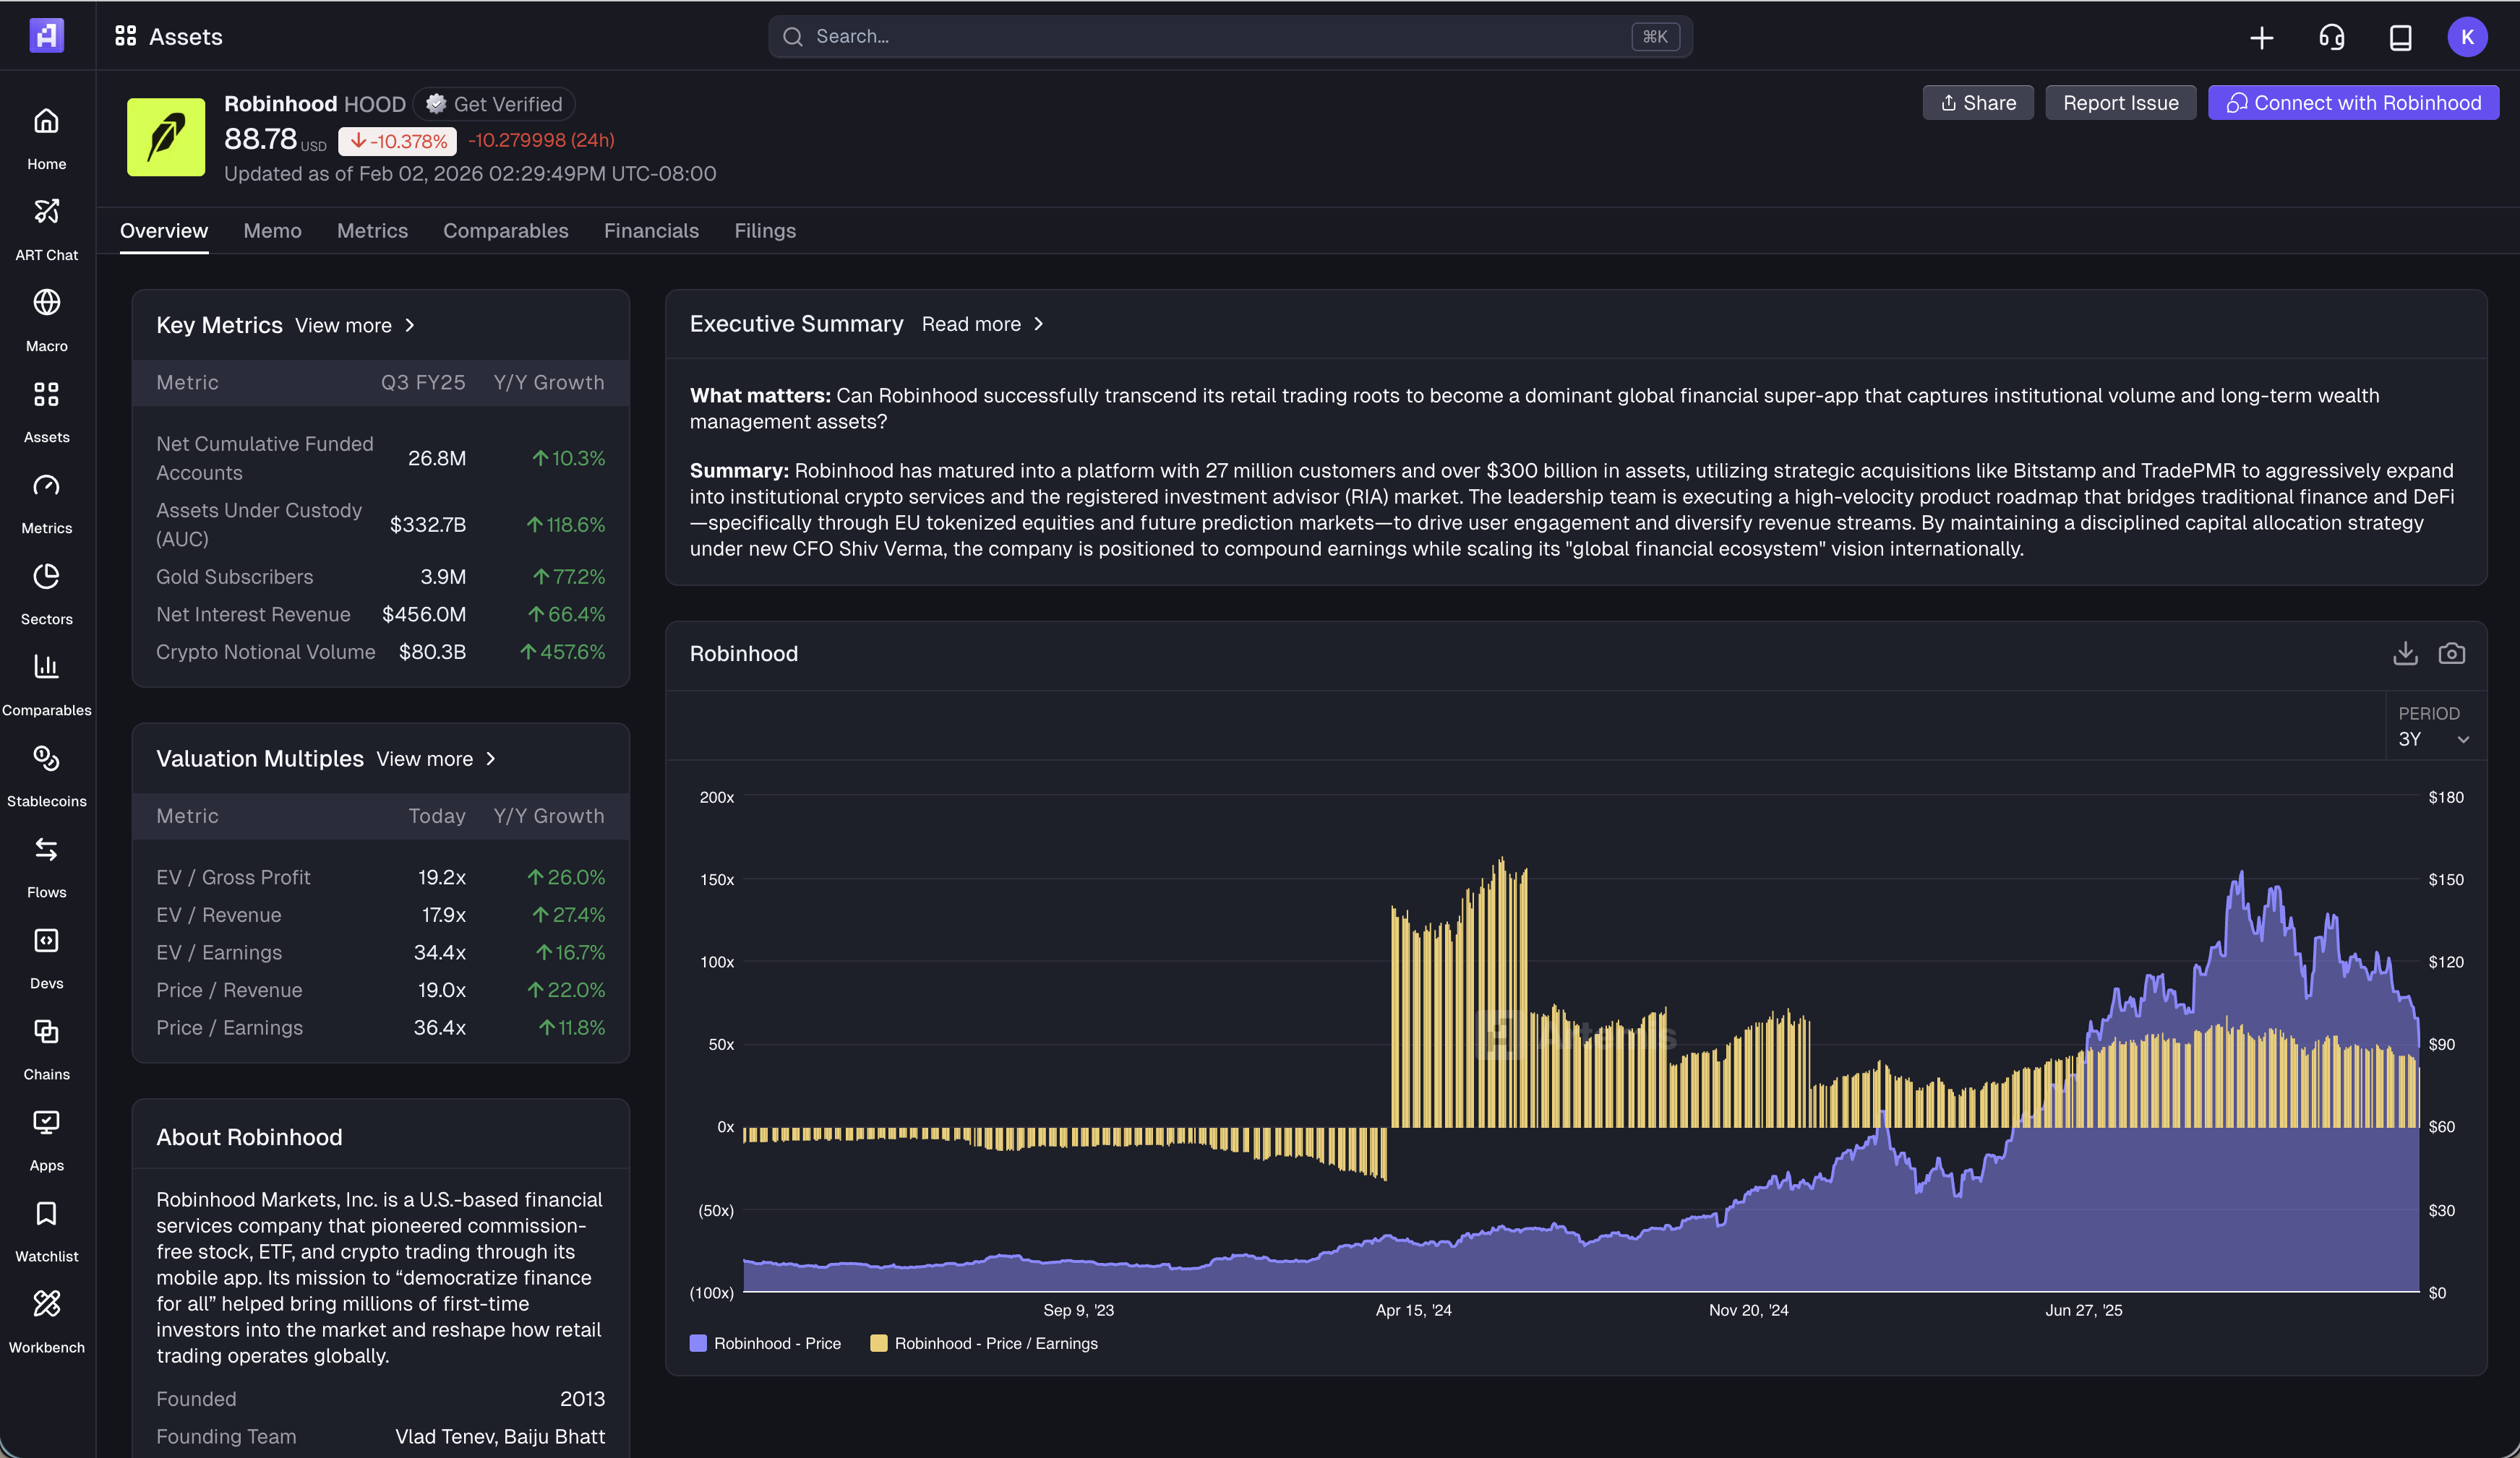
Task: Open the Workbench tools icon
Action: click(46, 1305)
